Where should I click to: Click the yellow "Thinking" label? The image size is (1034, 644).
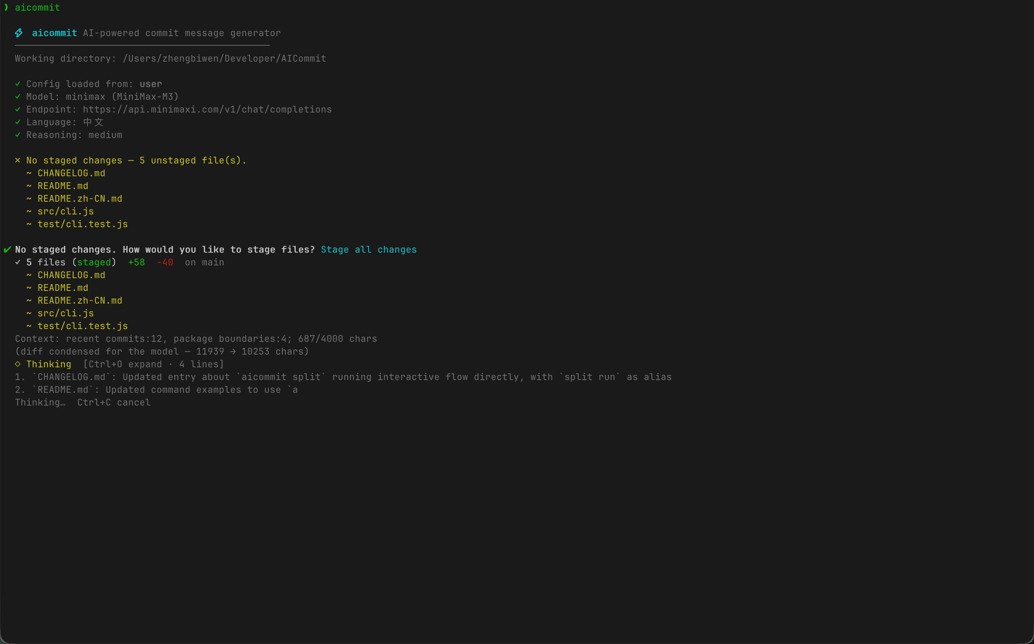tap(49, 364)
